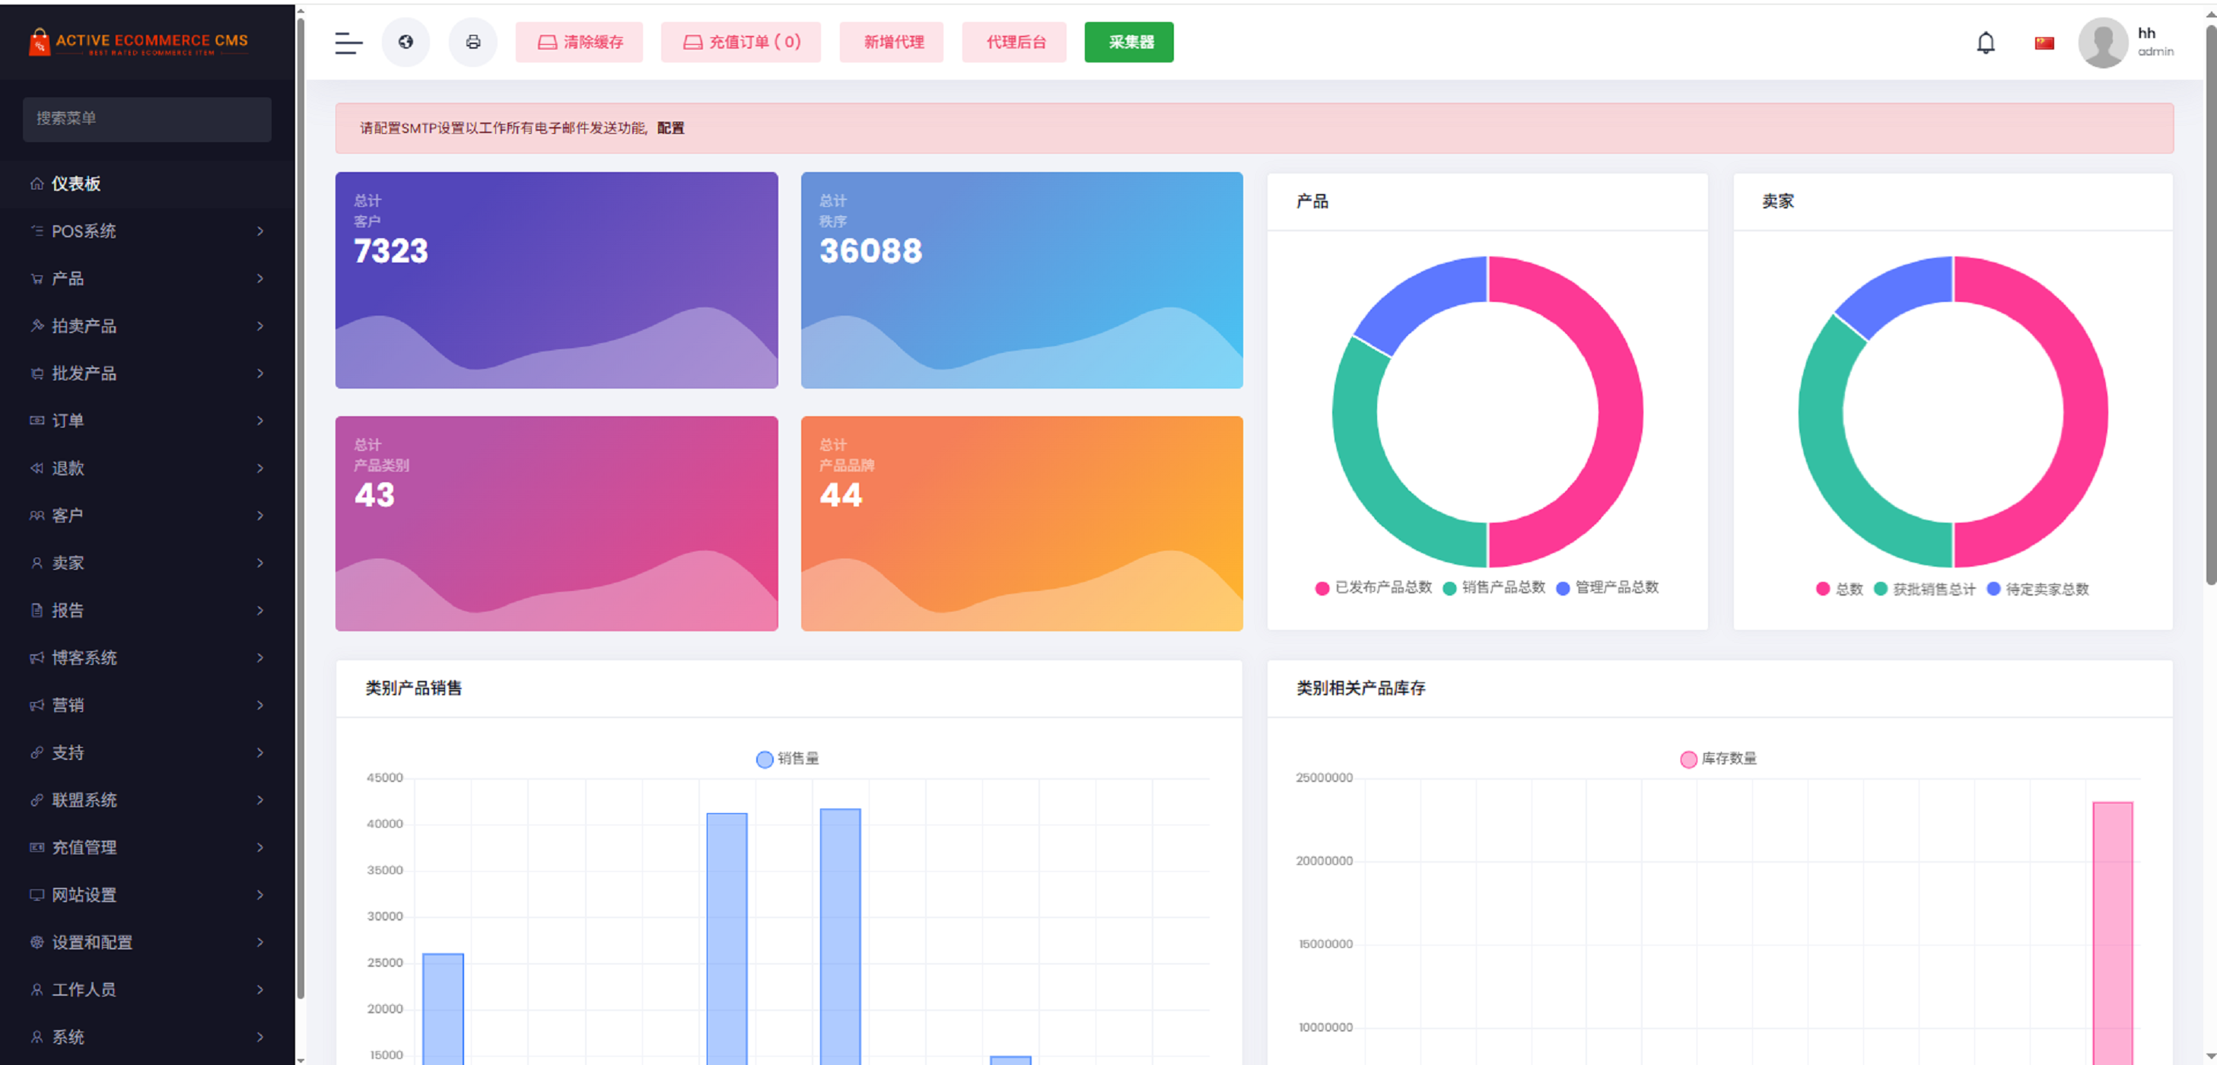Viewport: 2217px width, 1065px height.
Task: Click the printer icon in top bar
Action: (472, 42)
